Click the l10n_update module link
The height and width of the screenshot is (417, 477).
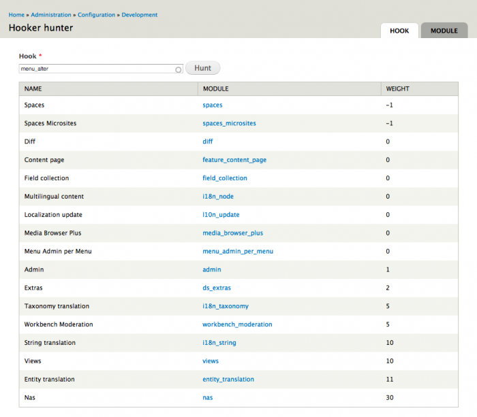tap(221, 215)
